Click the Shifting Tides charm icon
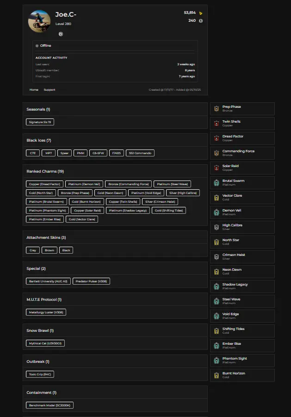Viewport: 291px width, 417px height. point(217,331)
